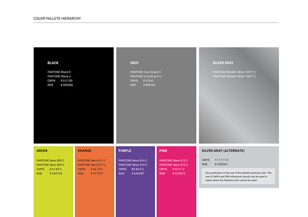Click text PANTONE Cool Gray 8 C
The image size is (308, 217).
pyautogui.click(x=146, y=72)
